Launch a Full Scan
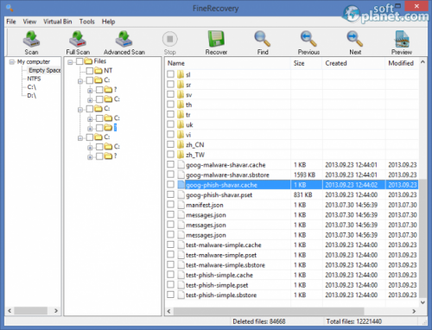432x330 pixels. click(78, 42)
